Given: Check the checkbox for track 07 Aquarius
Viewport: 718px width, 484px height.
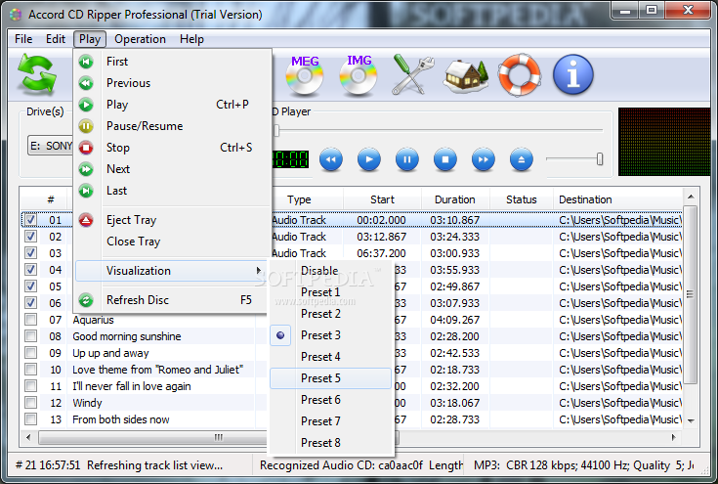Looking at the screenshot, I should (30, 320).
